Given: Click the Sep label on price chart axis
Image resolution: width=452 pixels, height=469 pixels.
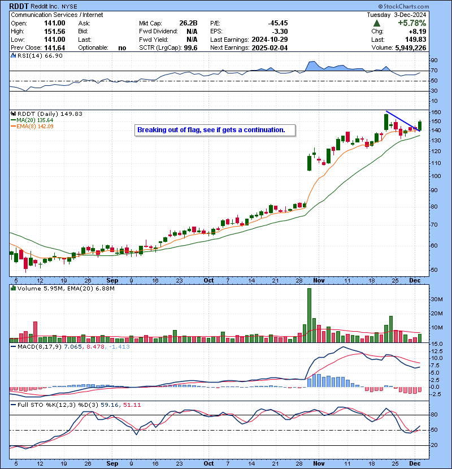Looking at the screenshot, I should (x=112, y=281).
